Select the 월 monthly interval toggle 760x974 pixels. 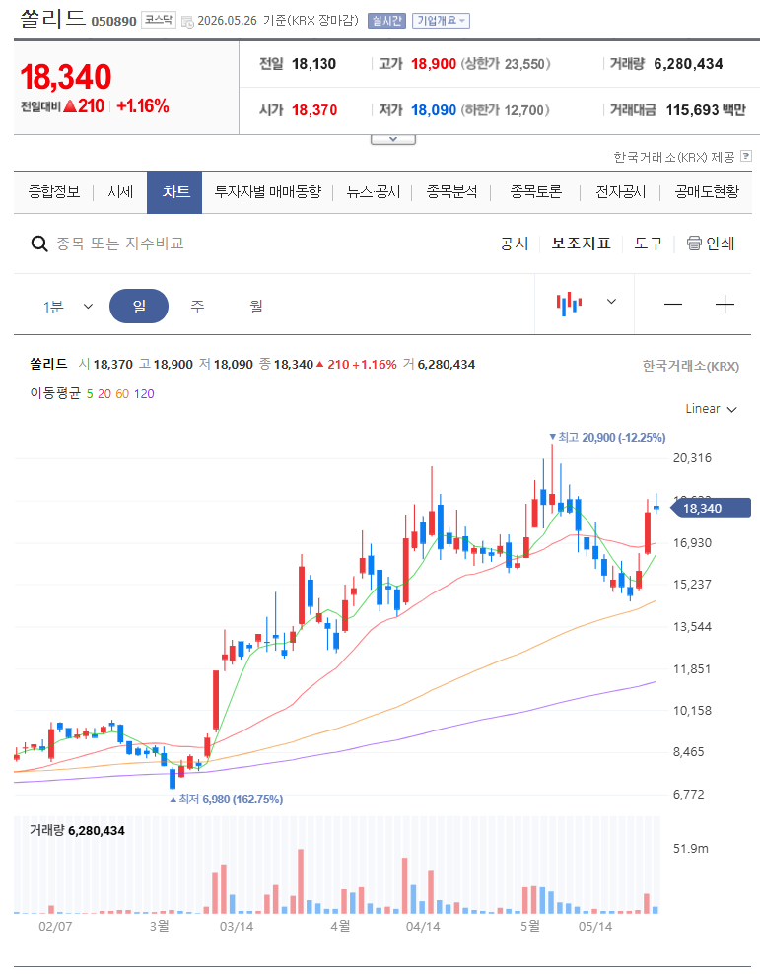(256, 306)
